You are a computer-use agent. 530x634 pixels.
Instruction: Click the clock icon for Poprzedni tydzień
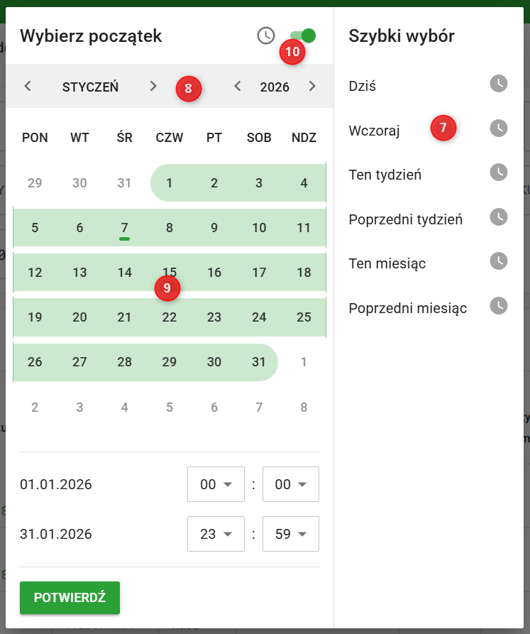coord(499,217)
